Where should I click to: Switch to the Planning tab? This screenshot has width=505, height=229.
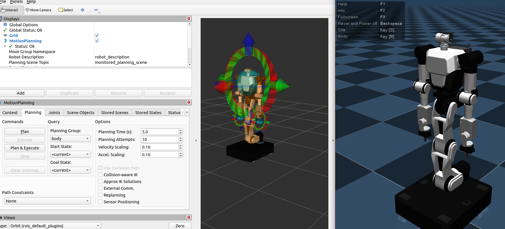[x=33, y=112]
